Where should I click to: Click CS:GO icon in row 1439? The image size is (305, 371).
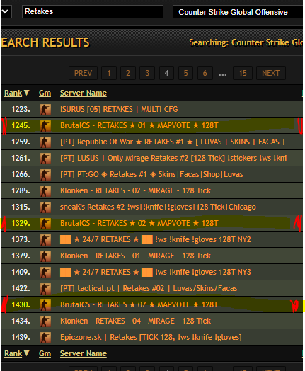coord(45,338)
